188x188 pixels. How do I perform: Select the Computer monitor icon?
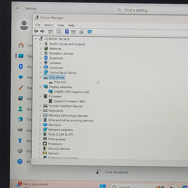tap(46, 67)
